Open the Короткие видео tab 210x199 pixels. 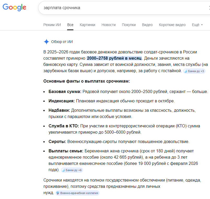pyautogui.click(x=172, y=25)
